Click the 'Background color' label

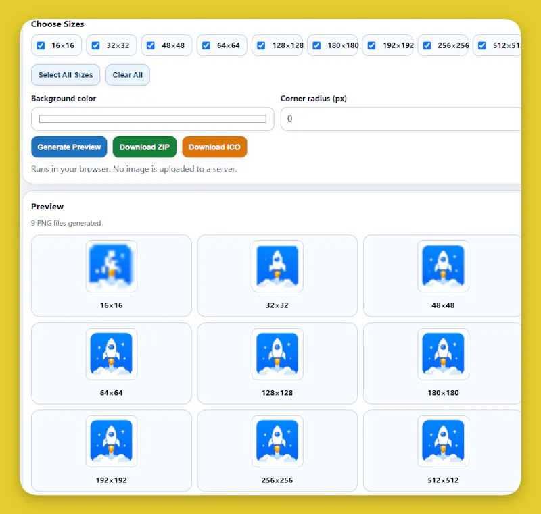[x=64, y=99]
